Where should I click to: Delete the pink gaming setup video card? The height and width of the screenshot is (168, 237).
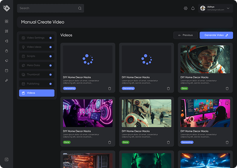227,142
